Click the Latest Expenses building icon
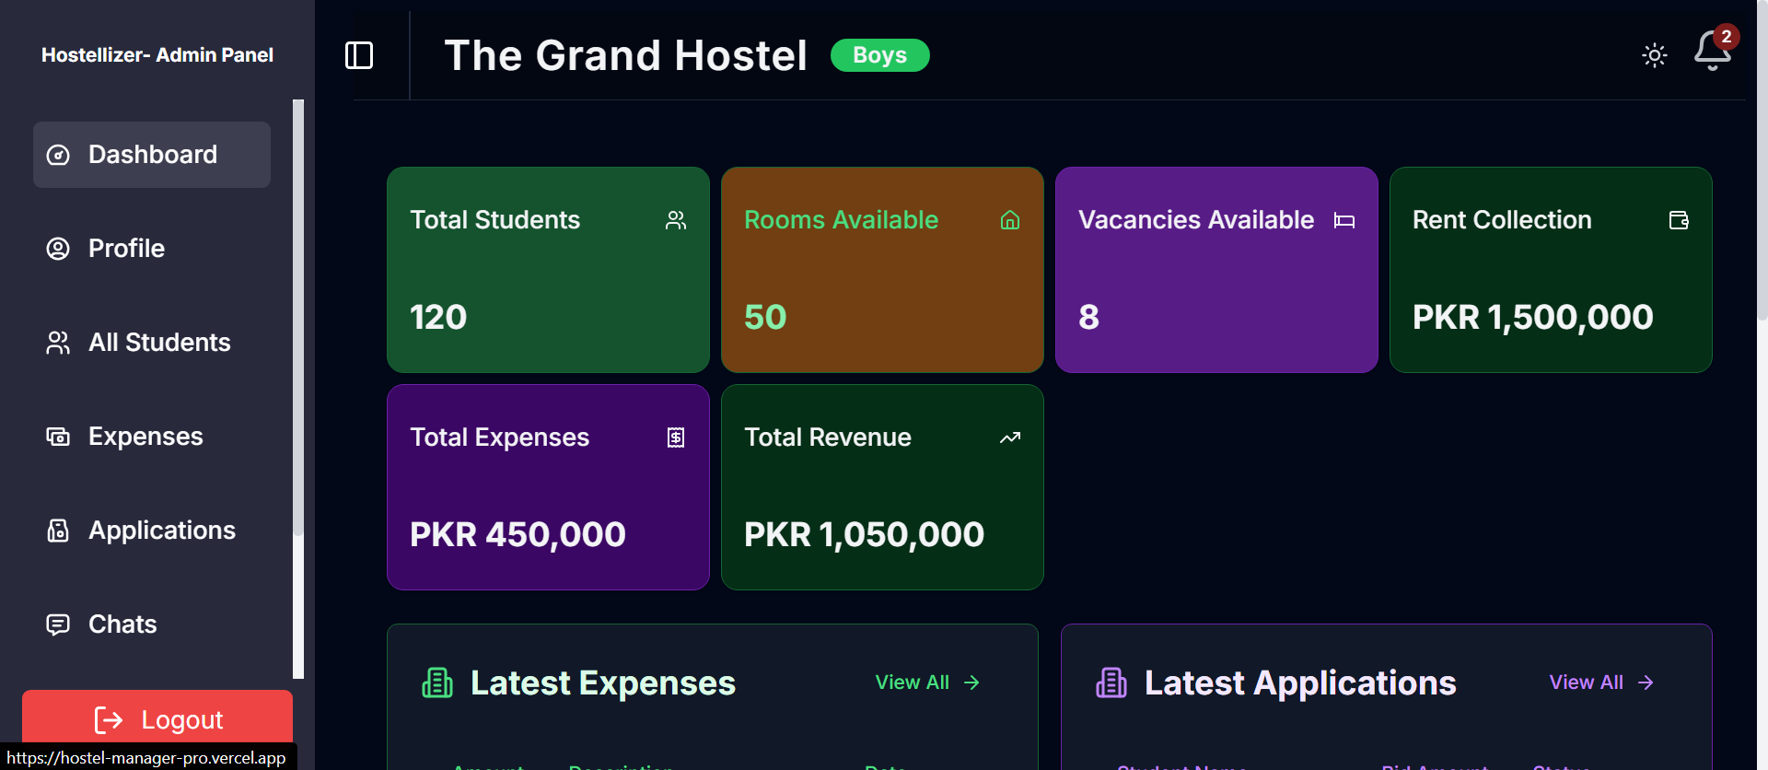 click(x=437, y=682)
